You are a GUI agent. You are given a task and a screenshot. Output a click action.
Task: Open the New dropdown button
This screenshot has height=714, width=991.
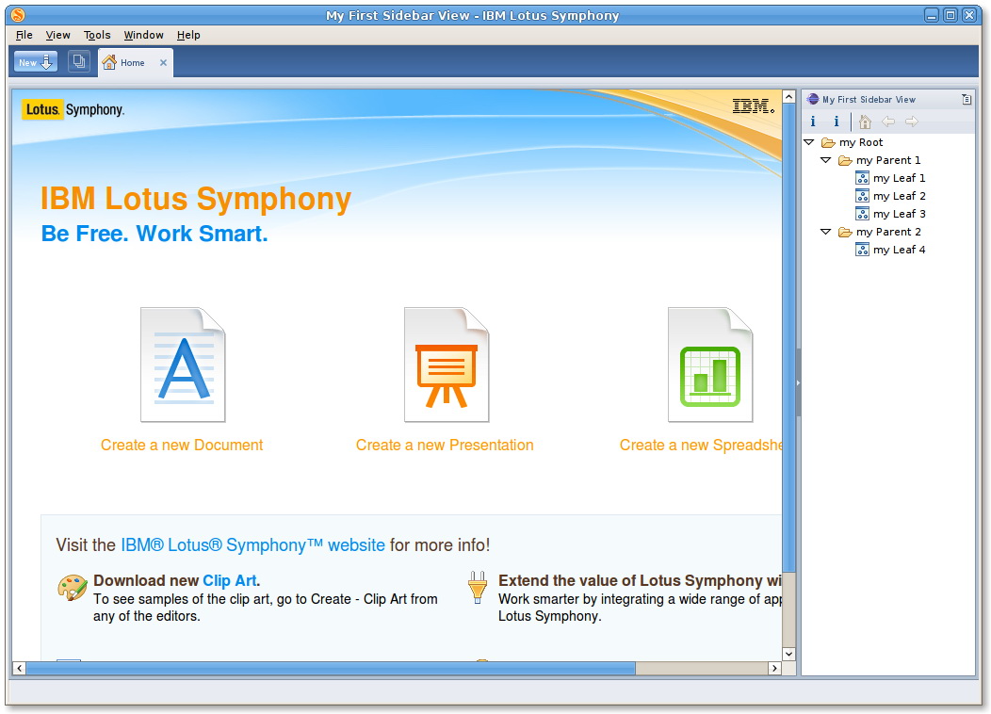(36, 62)
